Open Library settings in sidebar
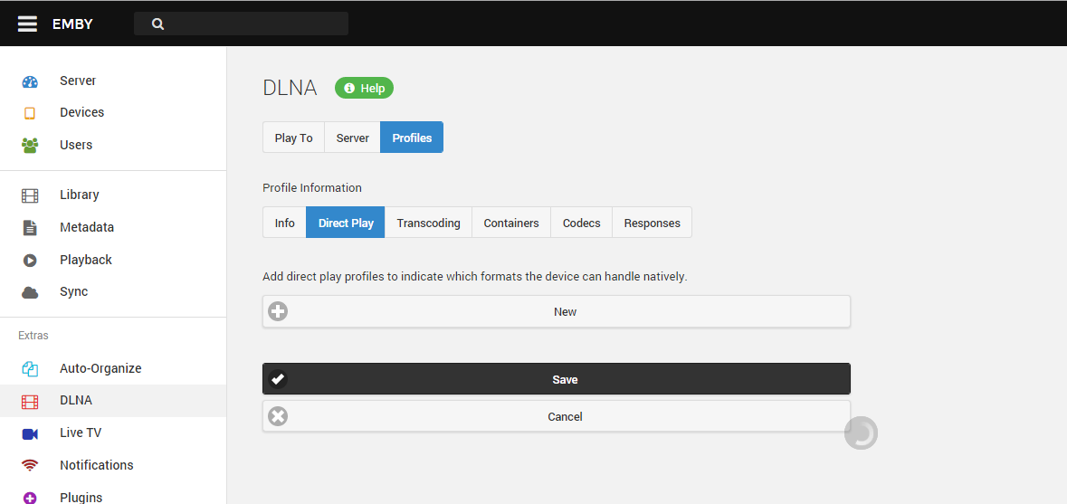 113,195
